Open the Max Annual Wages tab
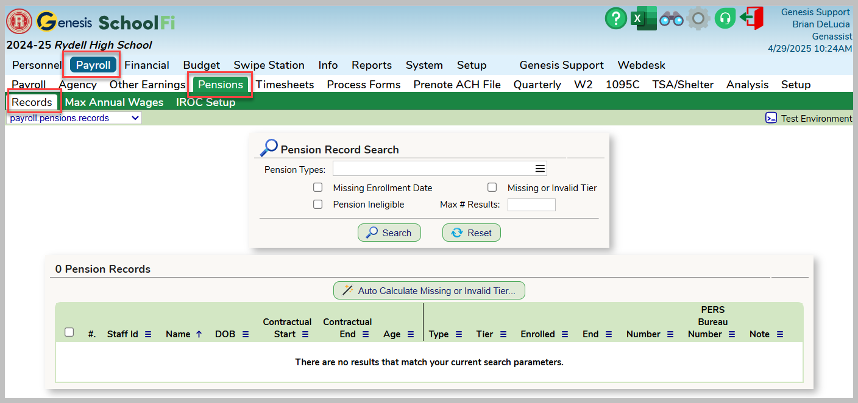The width and height of the screenshot is (858, 403). coord(114,102)
